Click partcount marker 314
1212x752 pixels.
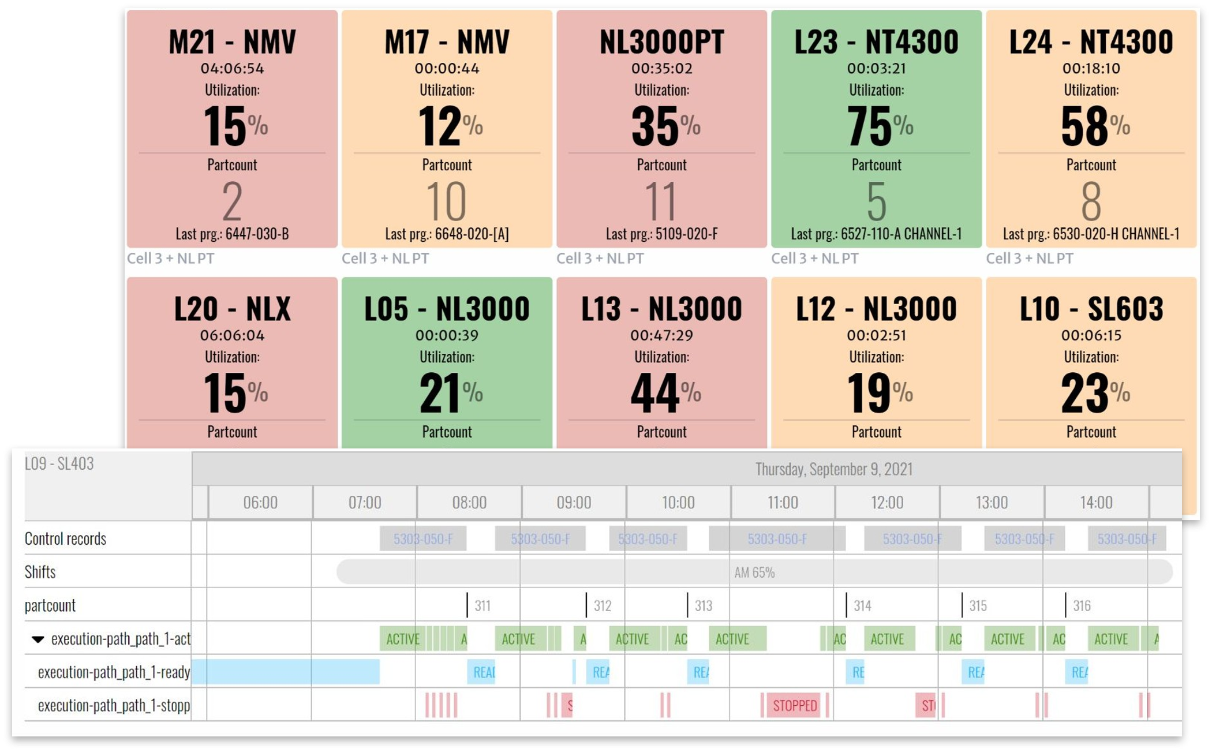tap(861, 605)
